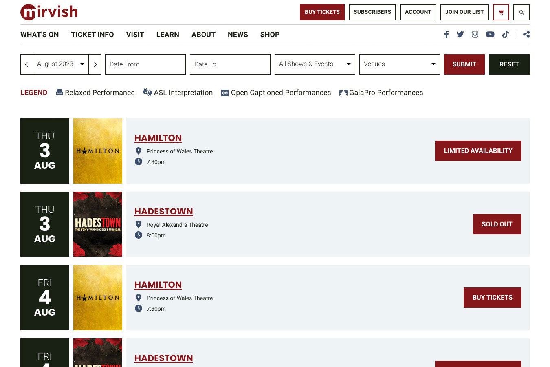The width and height of the screenshot is (550, 367).
Task: Click the Date From field
Action: [x=145, y=64]
